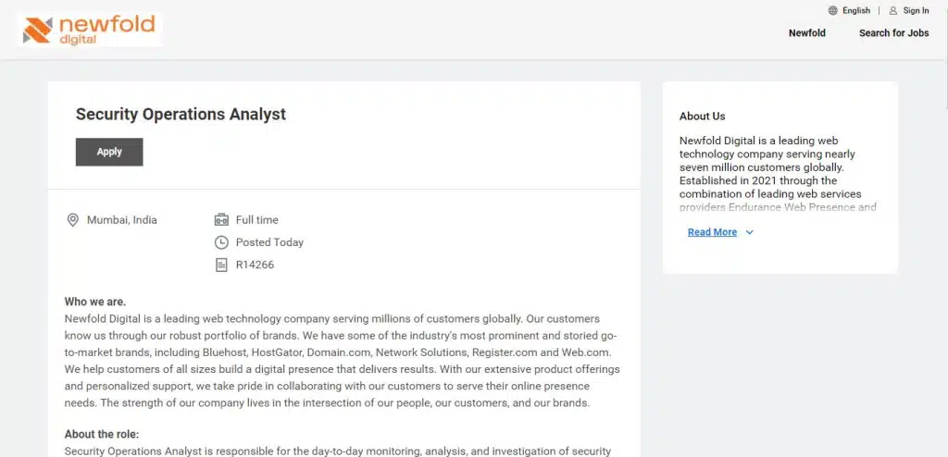This screenshot has width=948, height=457.
Task: Click the Who we are heading
Action: 95,302
